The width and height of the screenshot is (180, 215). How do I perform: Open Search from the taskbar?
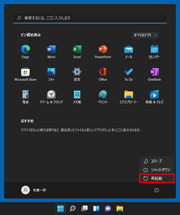pyautogui.click(x=72, y=209)
